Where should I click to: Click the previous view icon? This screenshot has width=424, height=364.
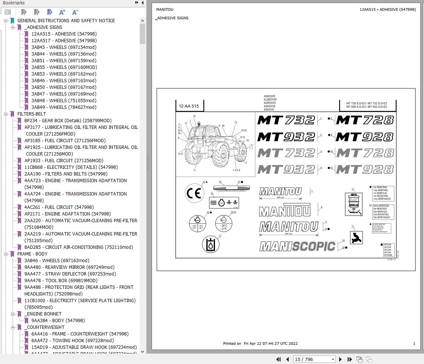pos(359,359)
